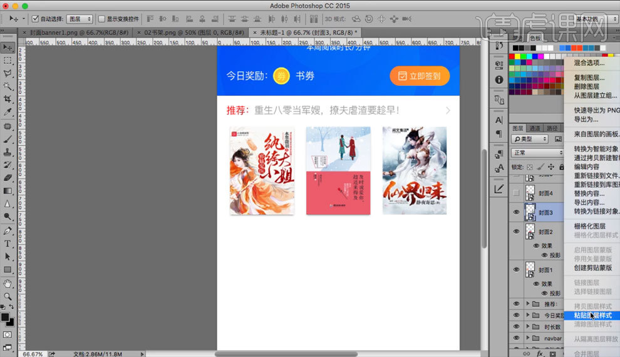620x357 pixels.
Task: Select the Gradient tool
Action: 8,191
